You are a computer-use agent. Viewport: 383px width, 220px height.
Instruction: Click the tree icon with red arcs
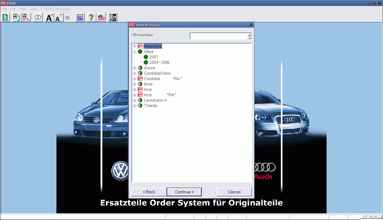pyautogui.click(x=26, y=17)
